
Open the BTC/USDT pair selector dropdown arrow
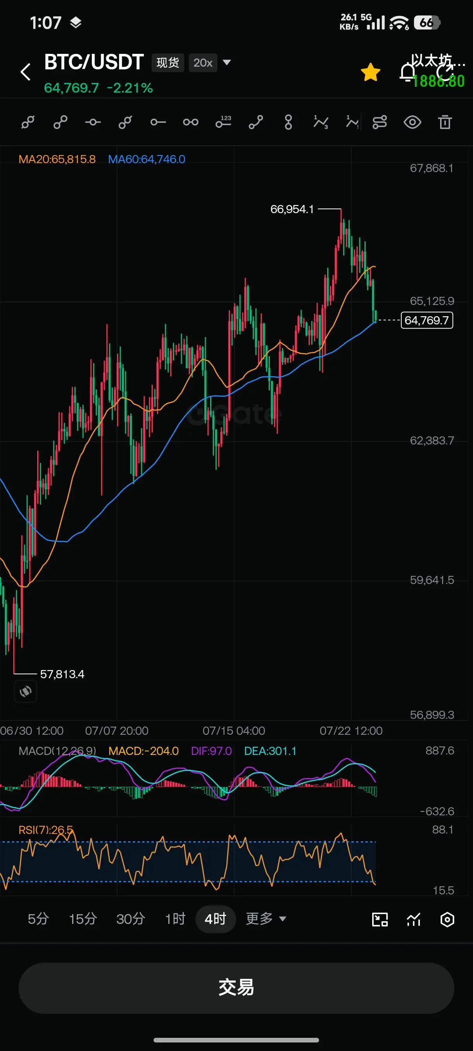(226, 62)
